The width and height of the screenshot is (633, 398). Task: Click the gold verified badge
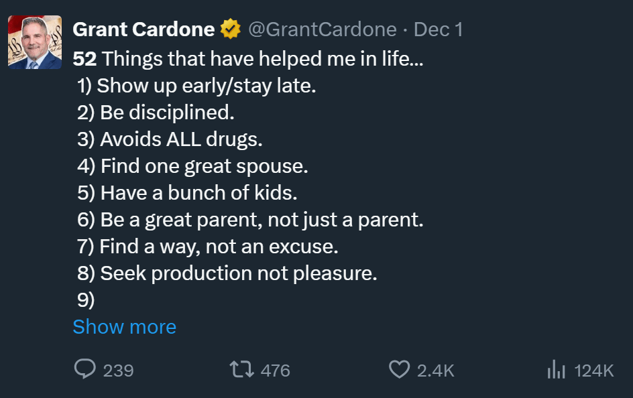tap(231, 29)
